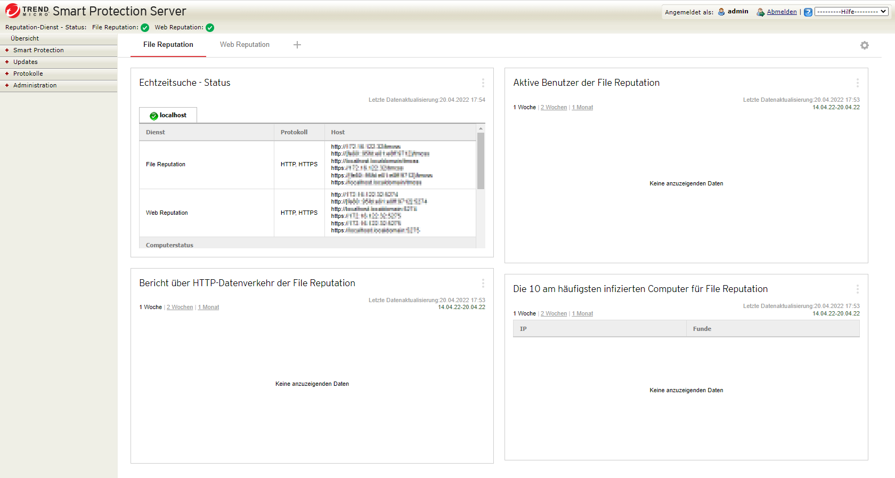Open infizierten Computer widget three-dot menu
The width and height of the screenshot is (895, 478).
click(857, 289)
